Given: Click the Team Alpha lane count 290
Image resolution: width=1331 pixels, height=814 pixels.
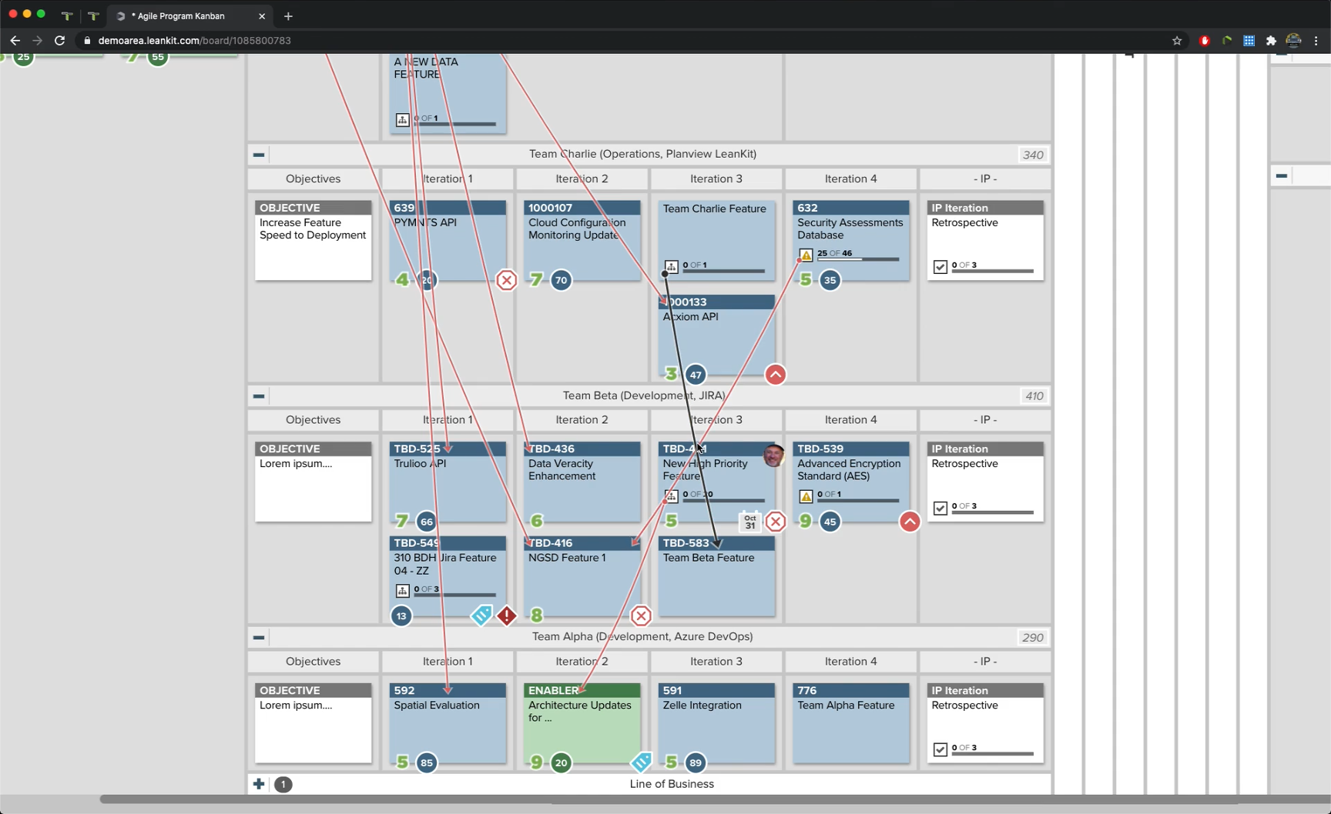Looking at the screenshot, I should [x=1033, y=638].
